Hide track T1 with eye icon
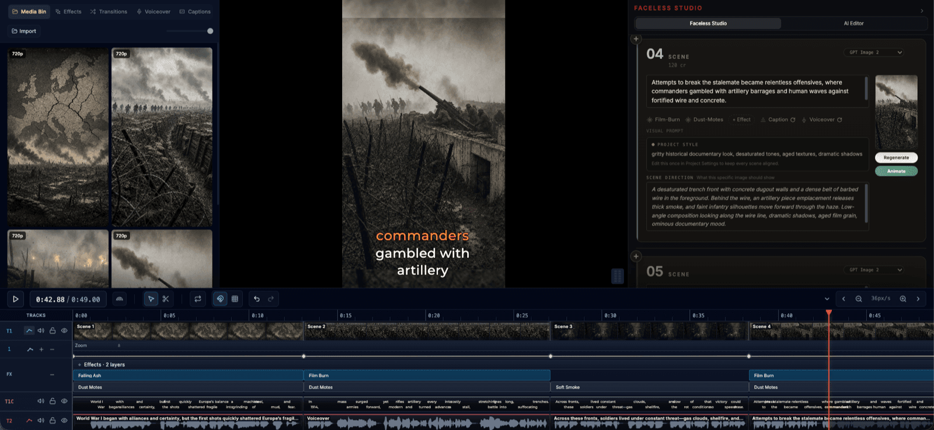This screenshot has height=430, width=934. (64, 330)
